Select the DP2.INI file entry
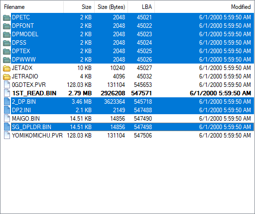 [x=132, y=110]
